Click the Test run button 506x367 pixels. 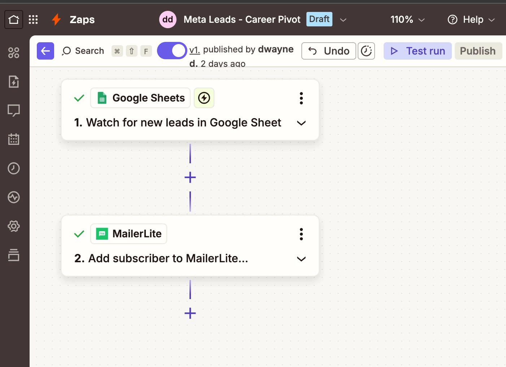[418, 51]
